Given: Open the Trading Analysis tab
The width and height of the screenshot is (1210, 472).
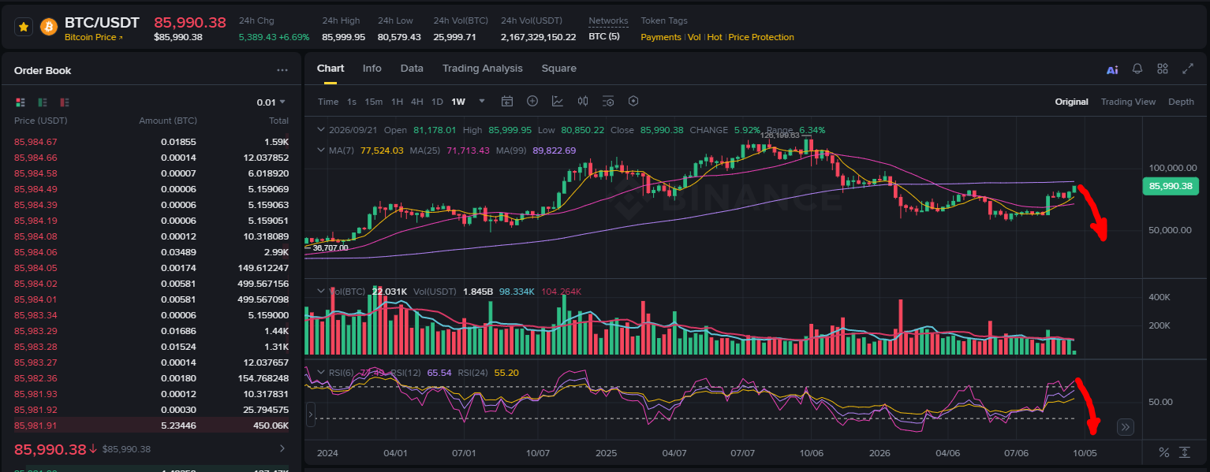Looking at the screenshot, I should point(483,69).
